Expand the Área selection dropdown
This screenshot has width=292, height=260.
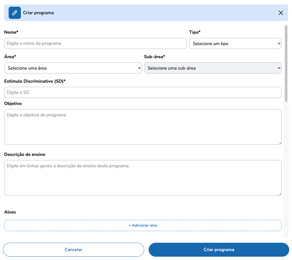click(73, 68)
